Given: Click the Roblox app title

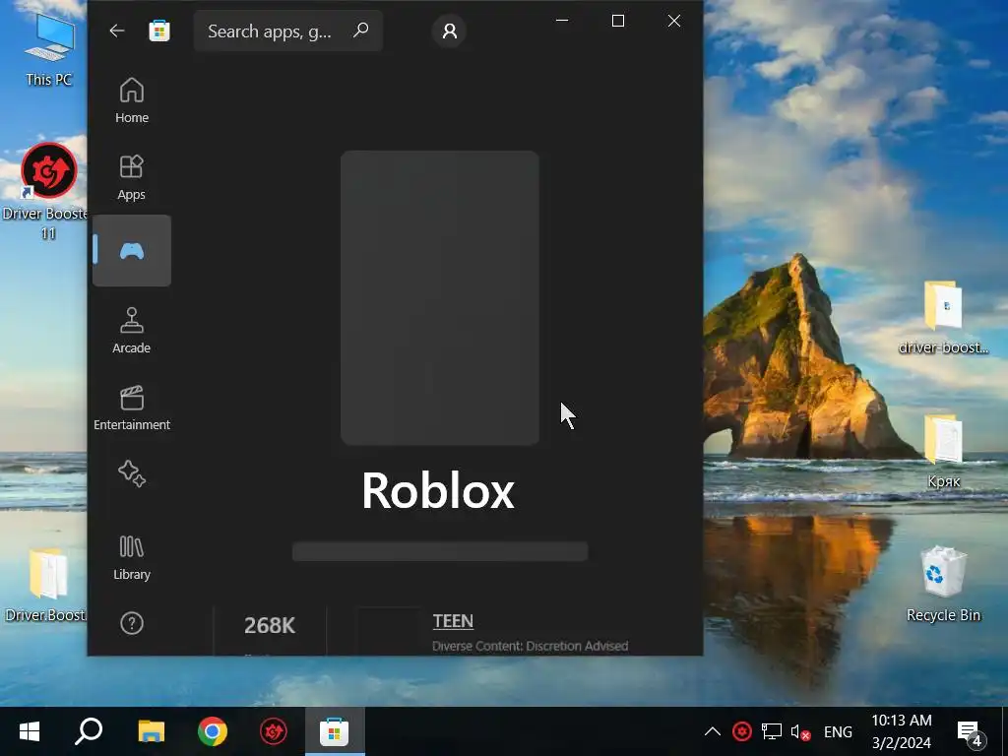Looking at the screenshot, I should tap(438, 491).
